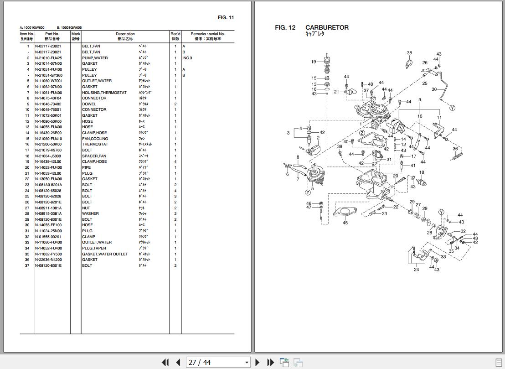The height and width of the screenshot is (369, 505).
Task: Click the previous view navigation icon
Action: [284, 362]
